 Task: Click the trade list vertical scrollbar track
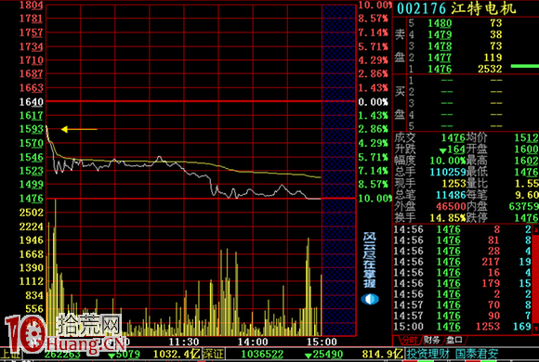(x=535, y=279)
